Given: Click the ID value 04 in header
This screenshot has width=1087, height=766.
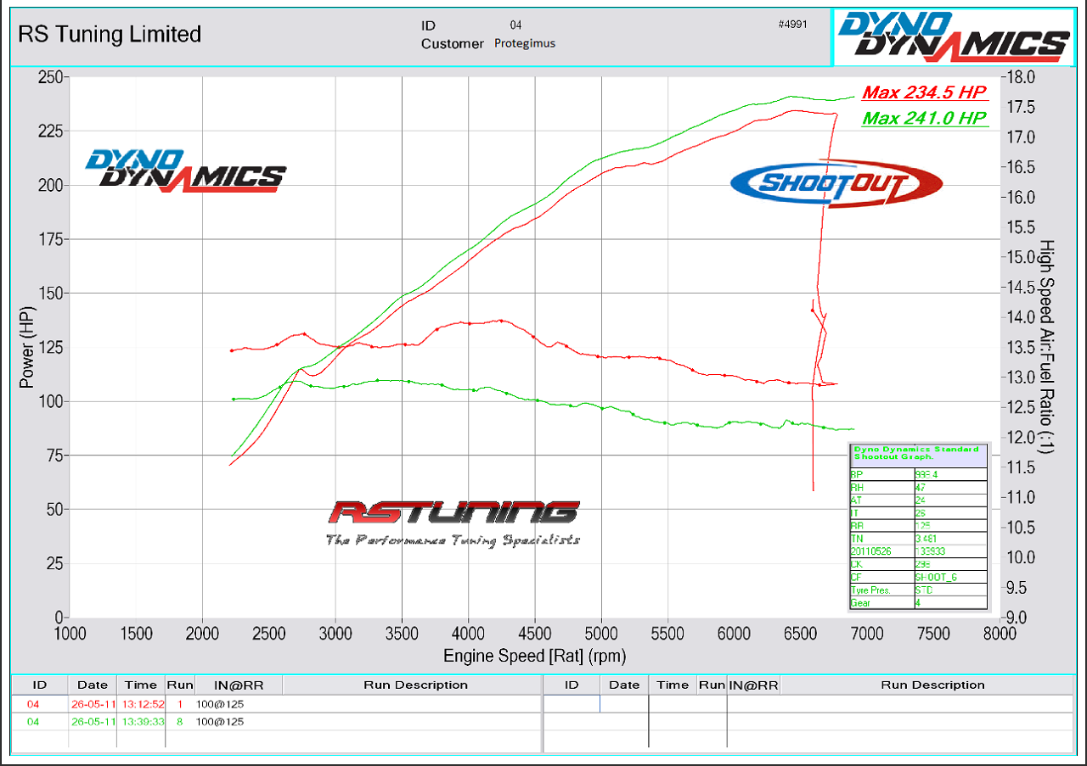Looking at the screenshot, I should click(x=516, y=25).
